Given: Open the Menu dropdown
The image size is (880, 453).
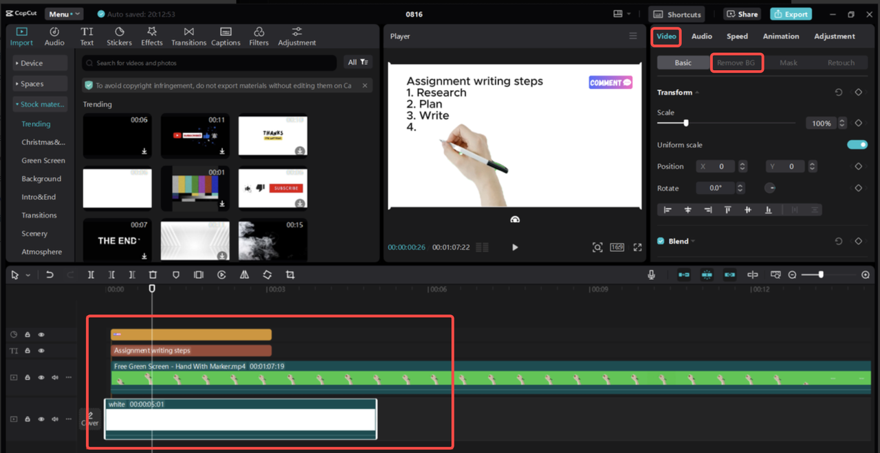Looking at the screenshot, I should 64,14.
